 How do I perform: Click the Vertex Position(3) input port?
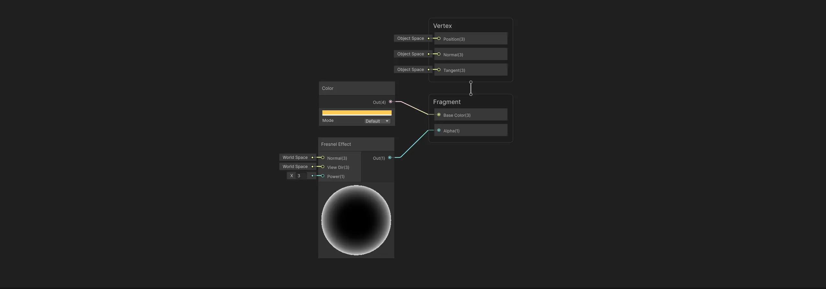[439, 38]
